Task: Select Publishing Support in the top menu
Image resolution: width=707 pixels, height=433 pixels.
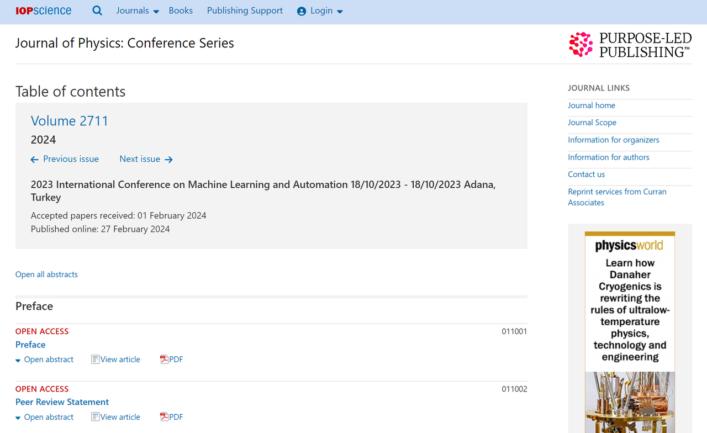Action: coord(245,10)
